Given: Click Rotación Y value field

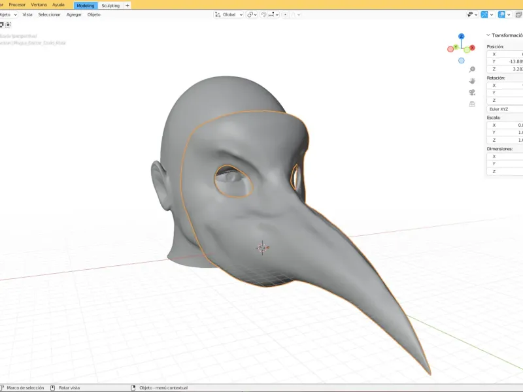Looking at the screenshot, I should (505, 93).
